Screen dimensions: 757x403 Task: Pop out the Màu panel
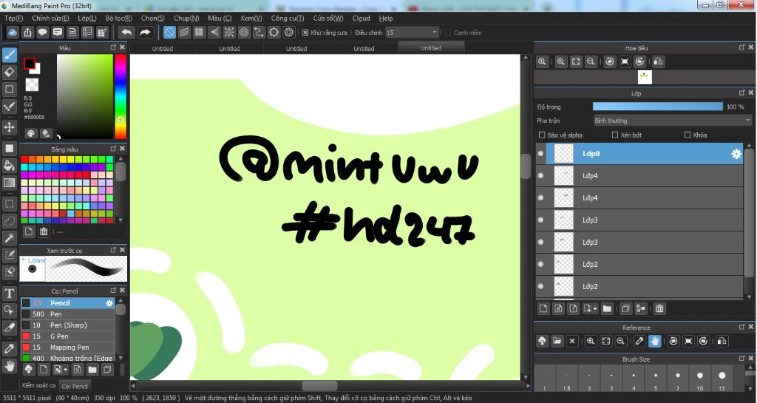coord(113,47)
